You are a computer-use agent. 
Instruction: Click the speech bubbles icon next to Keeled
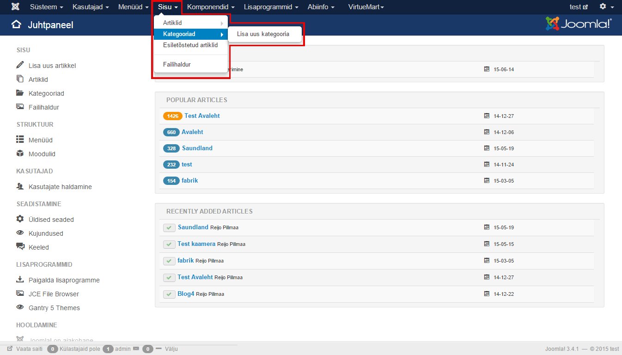pos(20,246)
